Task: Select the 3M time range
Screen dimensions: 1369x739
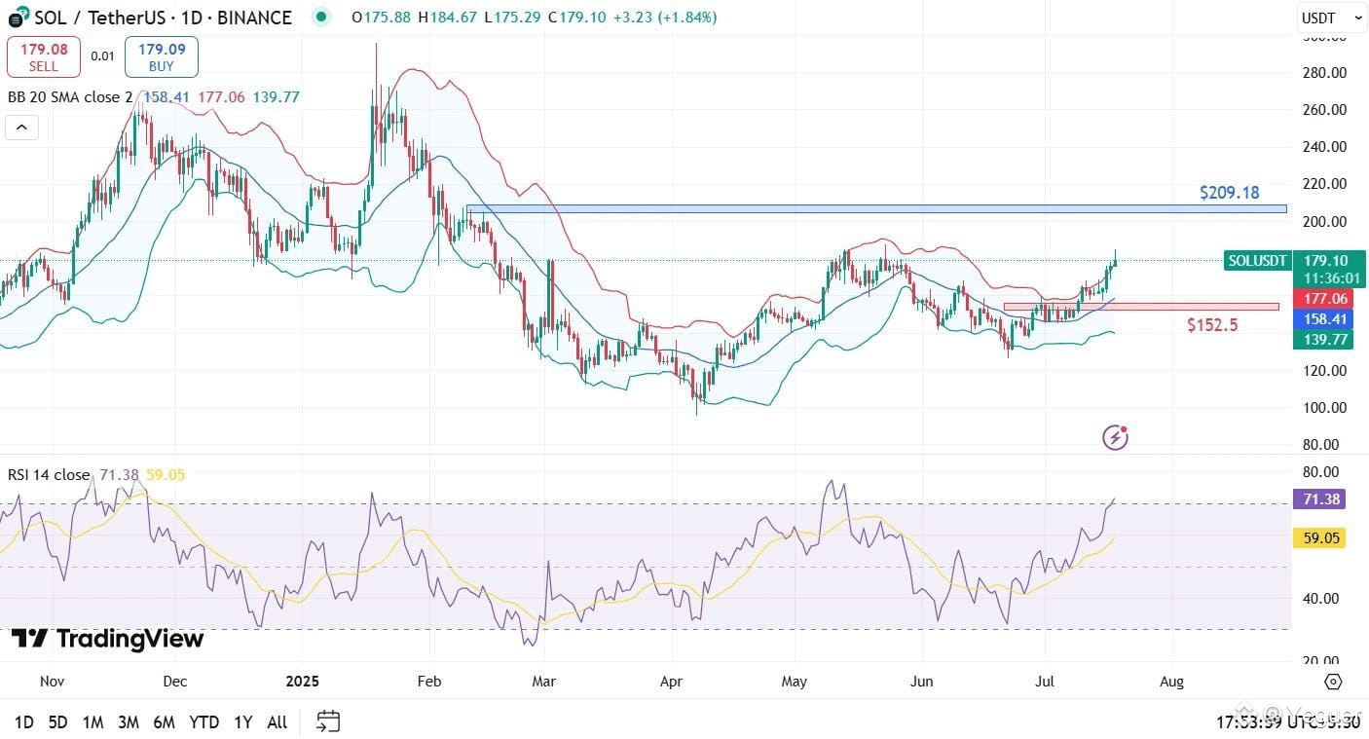Action: (x=129, y=721)
